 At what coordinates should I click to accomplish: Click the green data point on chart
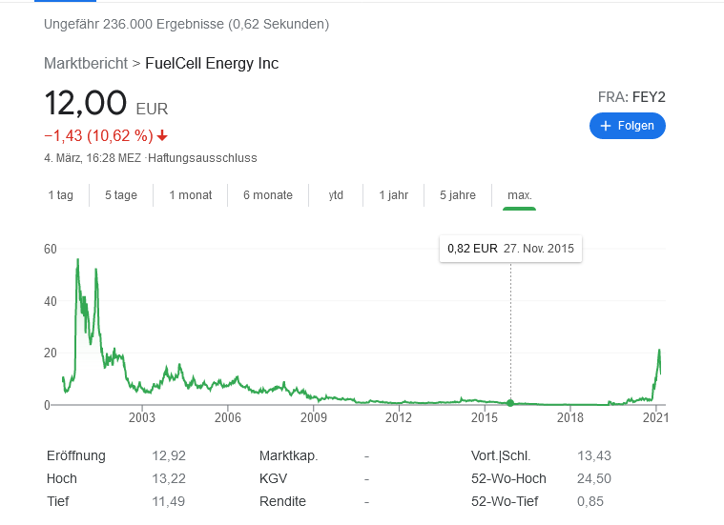click(x=510, y=403)
